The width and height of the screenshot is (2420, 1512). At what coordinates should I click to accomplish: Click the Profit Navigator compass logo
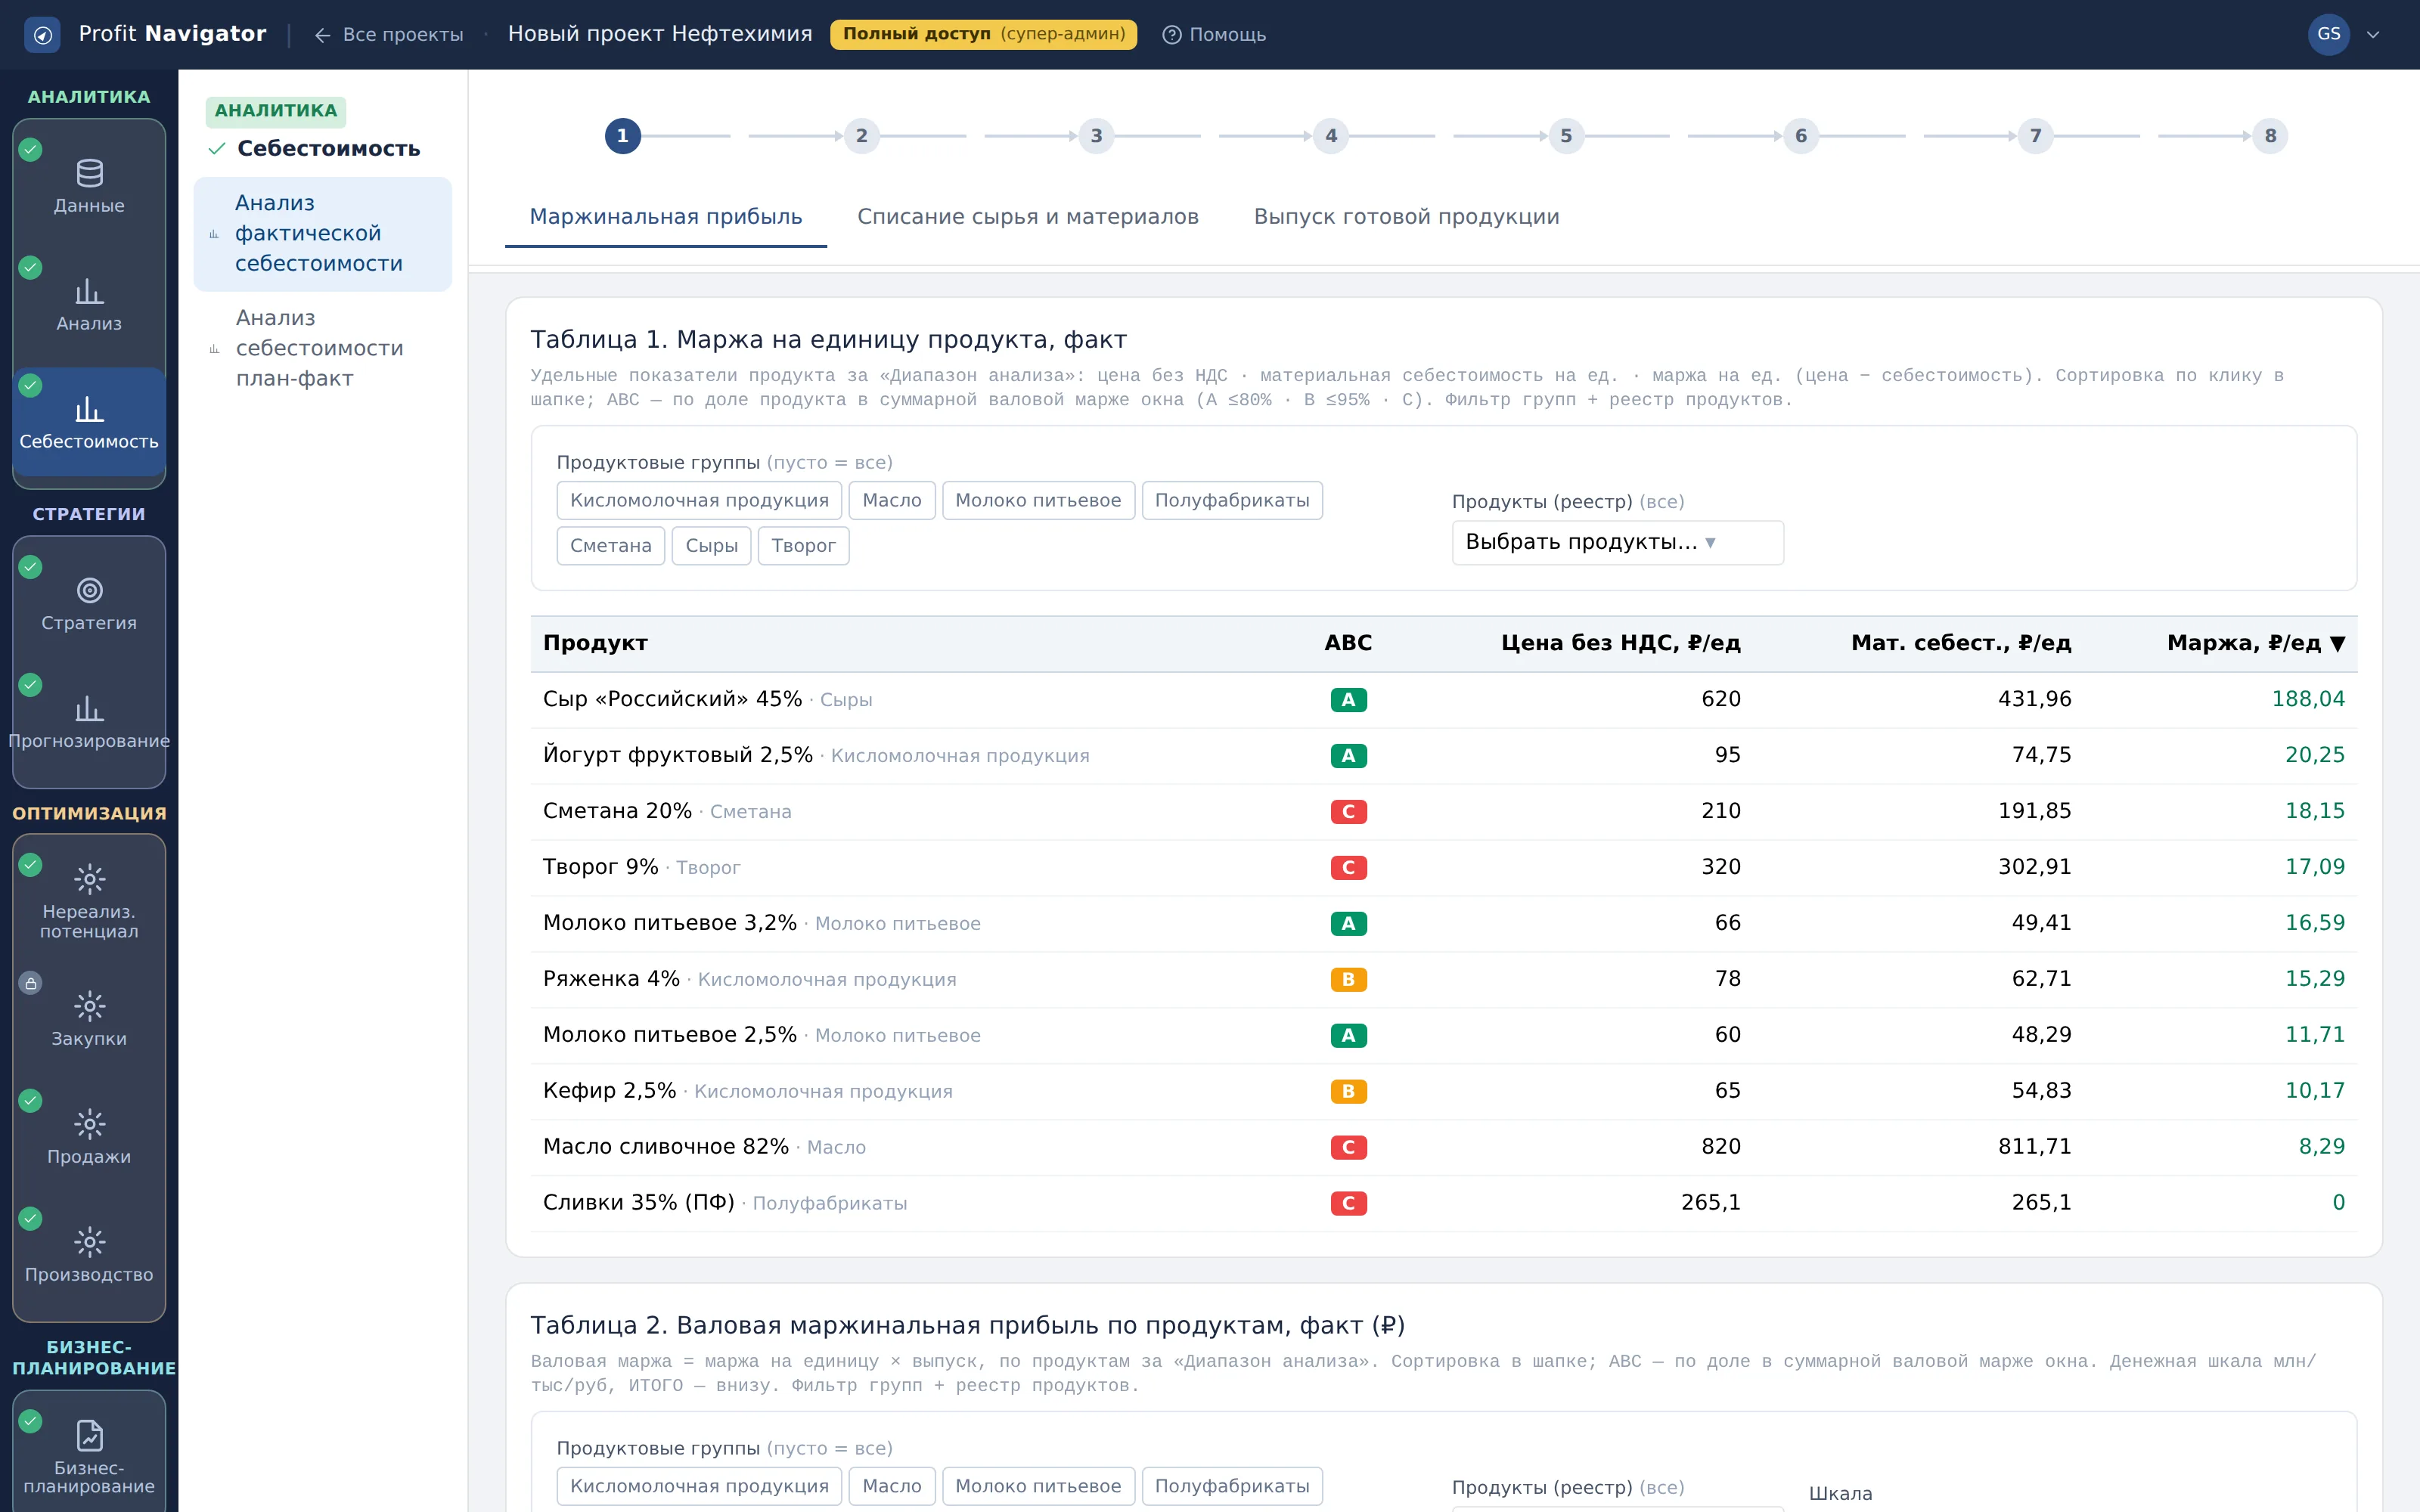[x=42, y=35]
